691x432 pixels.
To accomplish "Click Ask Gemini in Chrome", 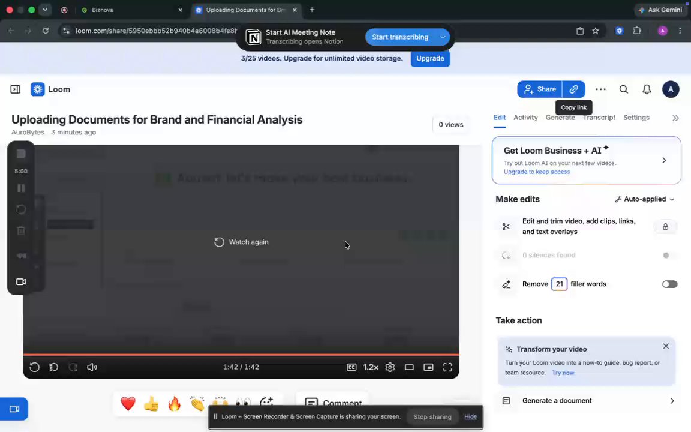I will [660, 10].
